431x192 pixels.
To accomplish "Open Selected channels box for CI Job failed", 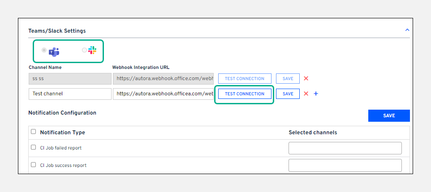I will pyautogui.click(x=345, y=148).
